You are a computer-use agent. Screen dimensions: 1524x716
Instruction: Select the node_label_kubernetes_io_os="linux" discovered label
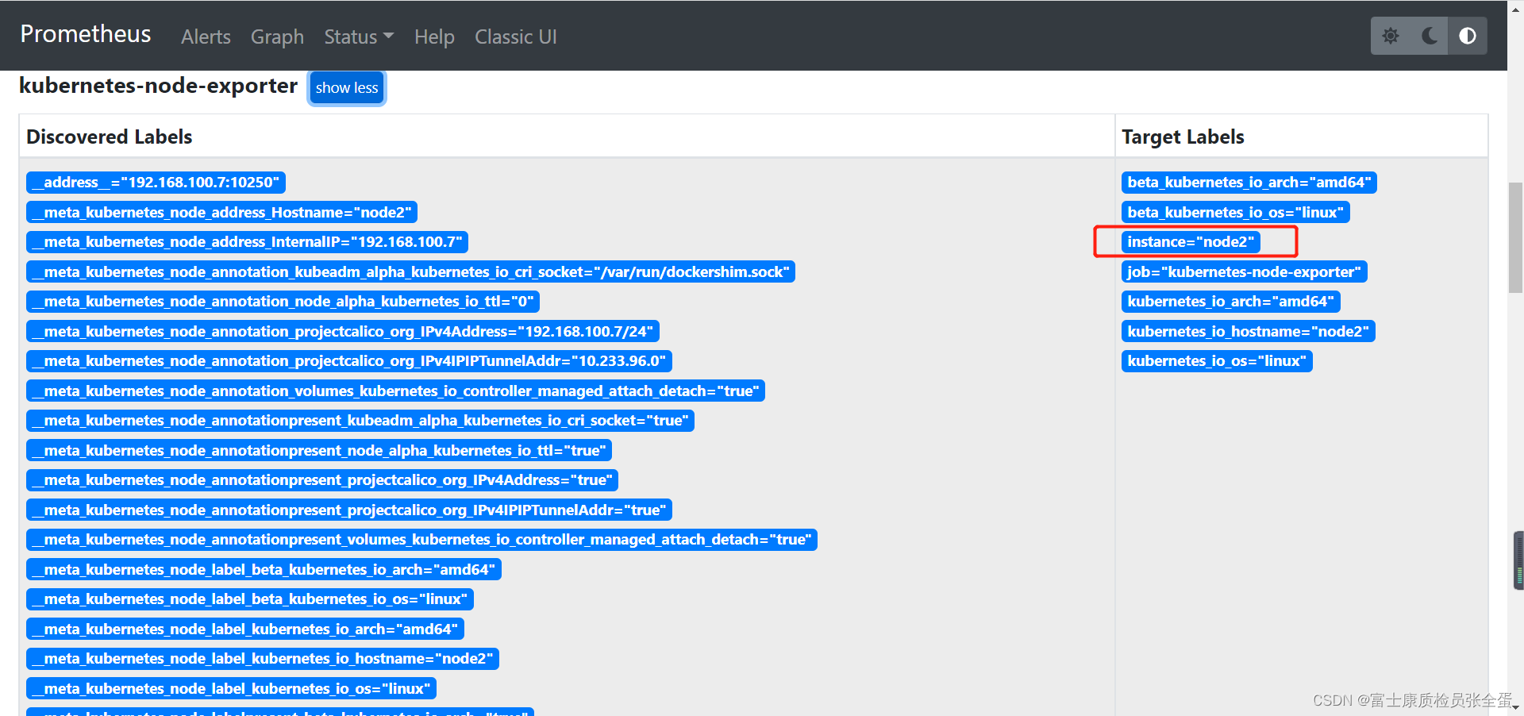pyautogui.click(x=231, y=688)
